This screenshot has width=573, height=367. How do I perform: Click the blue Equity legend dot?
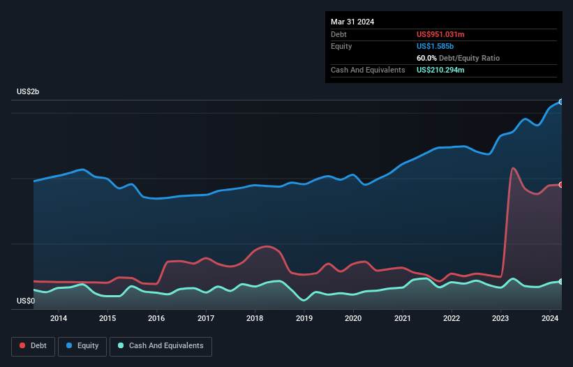(x=69, y=345)
